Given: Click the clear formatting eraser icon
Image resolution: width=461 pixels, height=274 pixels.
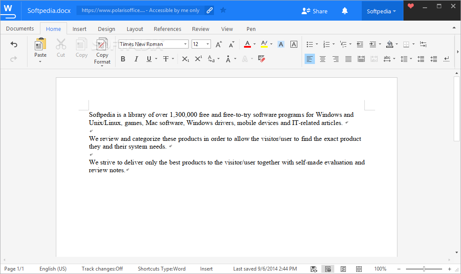Looking at the screenshot, I should [261, 59].
